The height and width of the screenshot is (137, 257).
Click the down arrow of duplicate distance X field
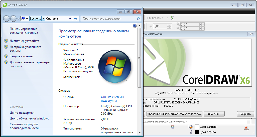click(x=200, y=24)
